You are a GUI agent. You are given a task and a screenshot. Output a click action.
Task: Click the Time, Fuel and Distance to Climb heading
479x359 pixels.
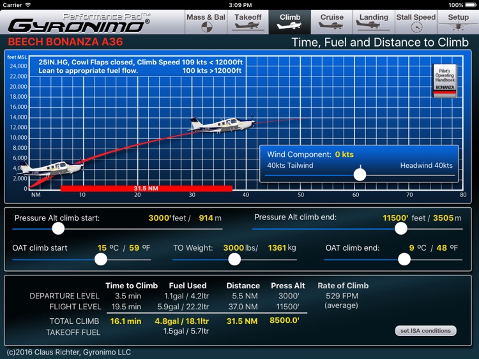380,42
